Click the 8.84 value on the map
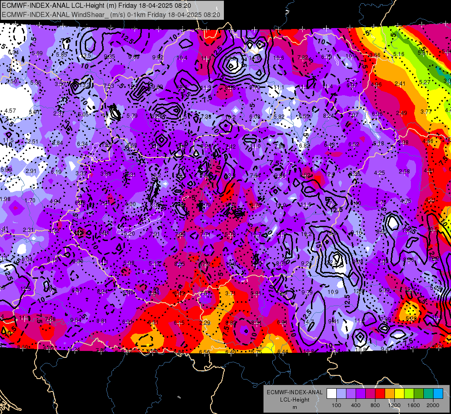This screenshot has height=414, width=451. coord(58,143)
